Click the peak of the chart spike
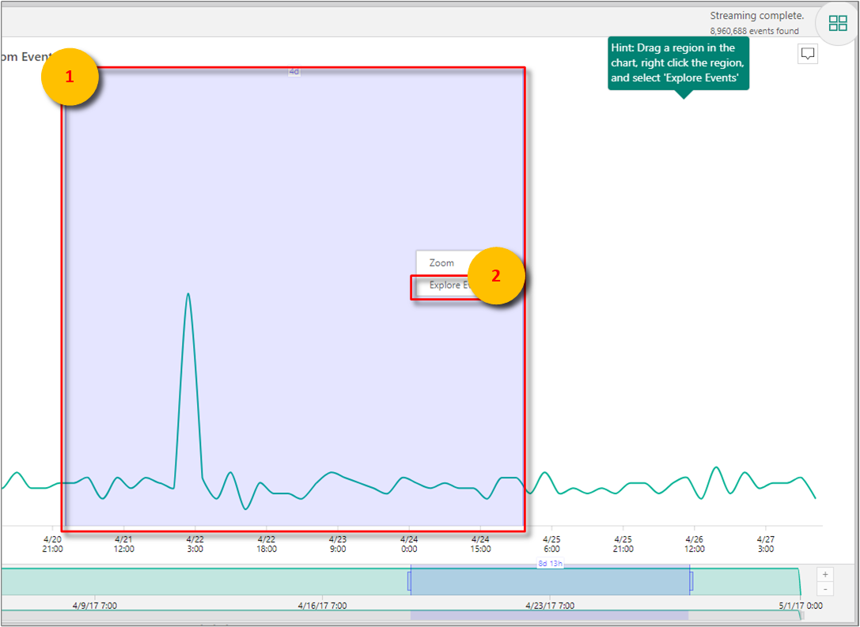This screenshot has width=860, height=627. [188, 295]
